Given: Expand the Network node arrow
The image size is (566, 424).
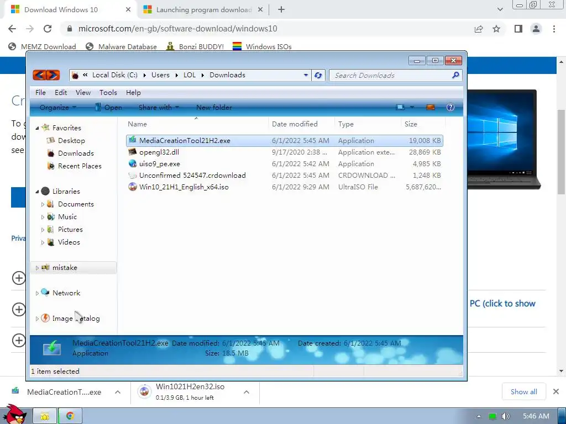Looking at the screenshot, I should pyautogui.click(x=37, y=293).
